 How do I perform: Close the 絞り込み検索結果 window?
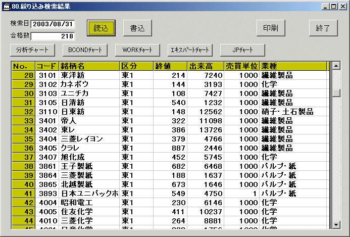click(342, 7)
